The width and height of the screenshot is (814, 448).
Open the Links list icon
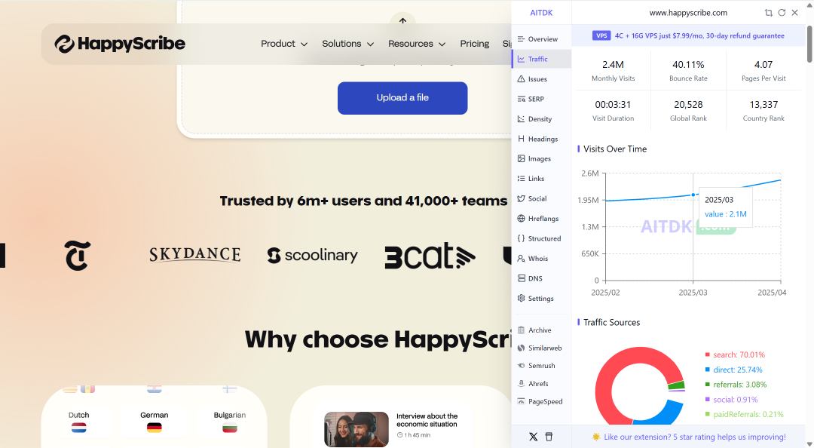pos(522,178)
